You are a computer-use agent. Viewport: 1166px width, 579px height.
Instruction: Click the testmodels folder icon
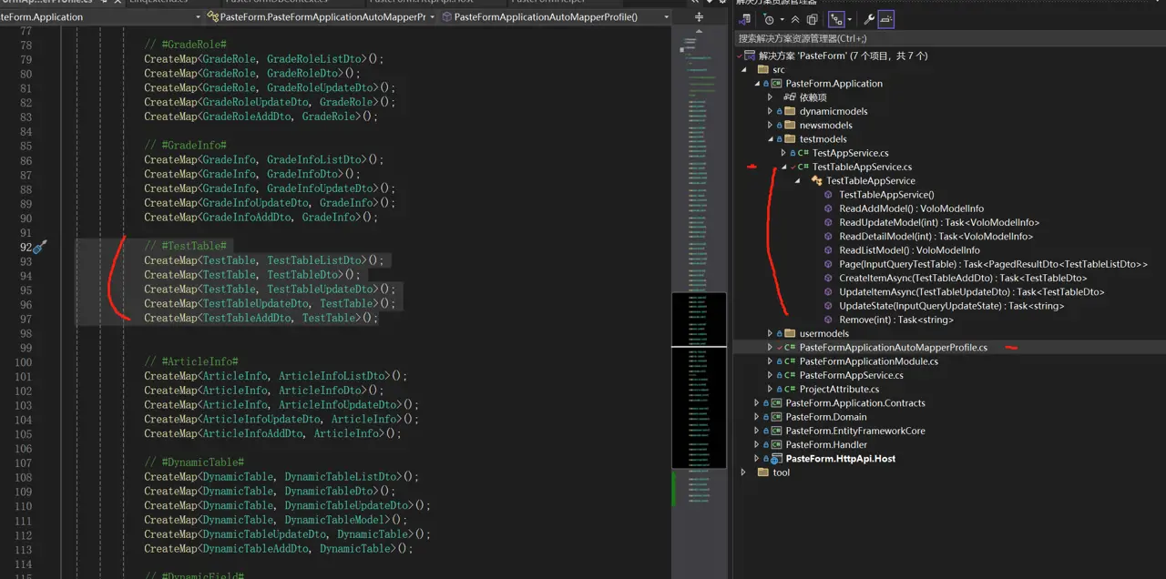pos(791,139)
